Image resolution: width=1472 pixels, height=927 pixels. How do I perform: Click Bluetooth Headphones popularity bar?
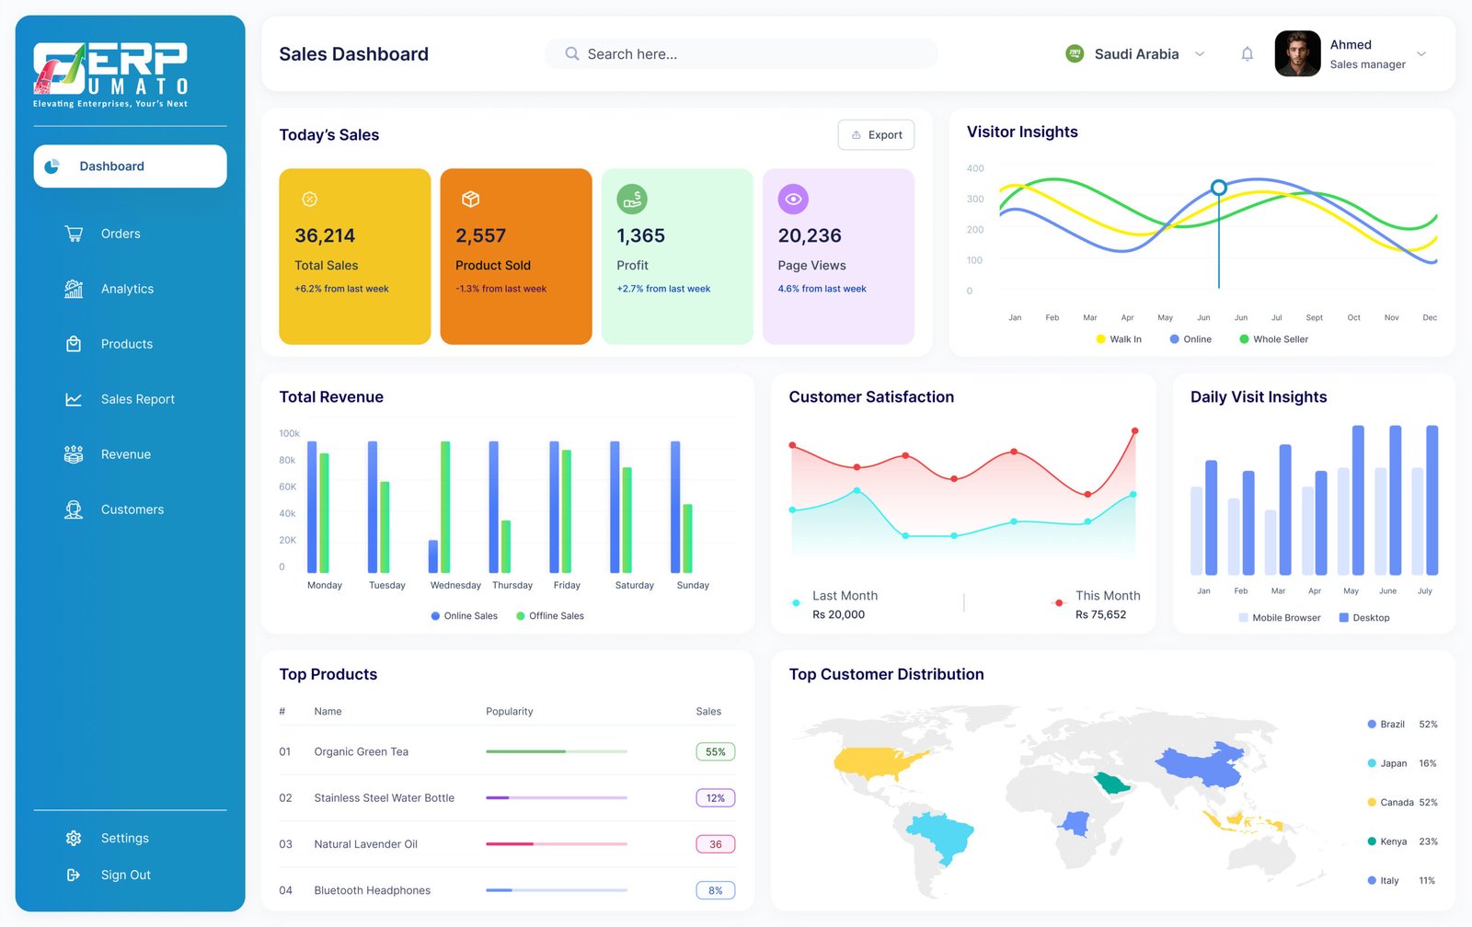point(557,890)
